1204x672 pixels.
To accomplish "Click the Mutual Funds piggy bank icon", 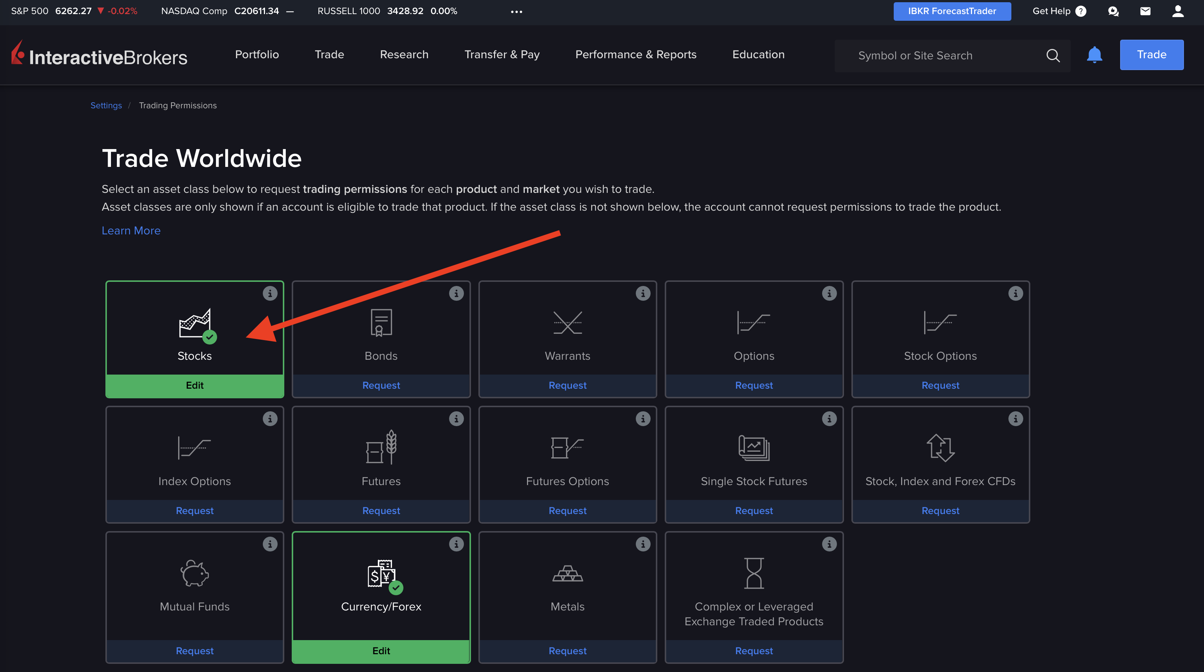I will (194, 573).
